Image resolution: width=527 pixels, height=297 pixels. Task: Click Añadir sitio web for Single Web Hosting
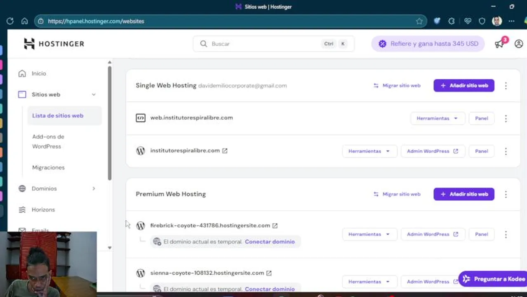point(464,85)
